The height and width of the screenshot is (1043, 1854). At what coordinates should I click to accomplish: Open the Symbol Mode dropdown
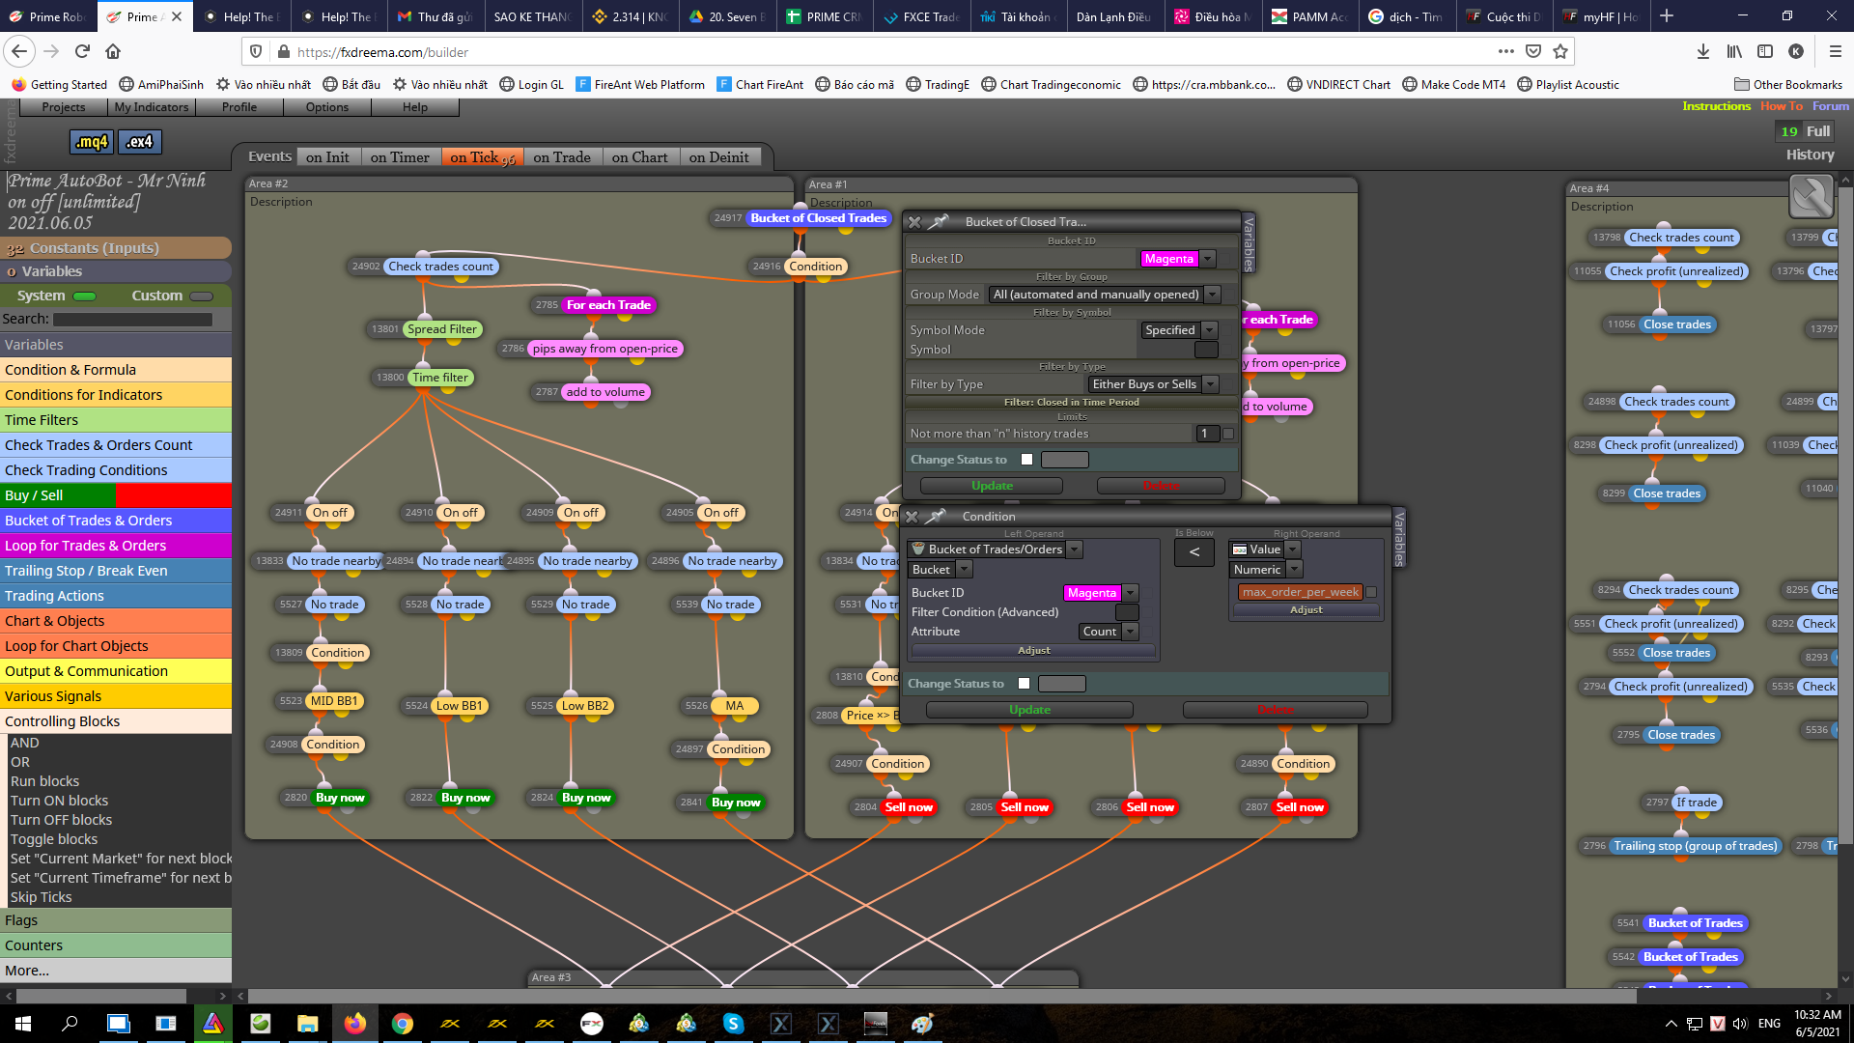1209,330
